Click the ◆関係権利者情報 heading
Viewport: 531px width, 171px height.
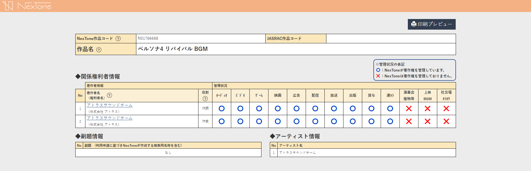click(x=98, y=77)
